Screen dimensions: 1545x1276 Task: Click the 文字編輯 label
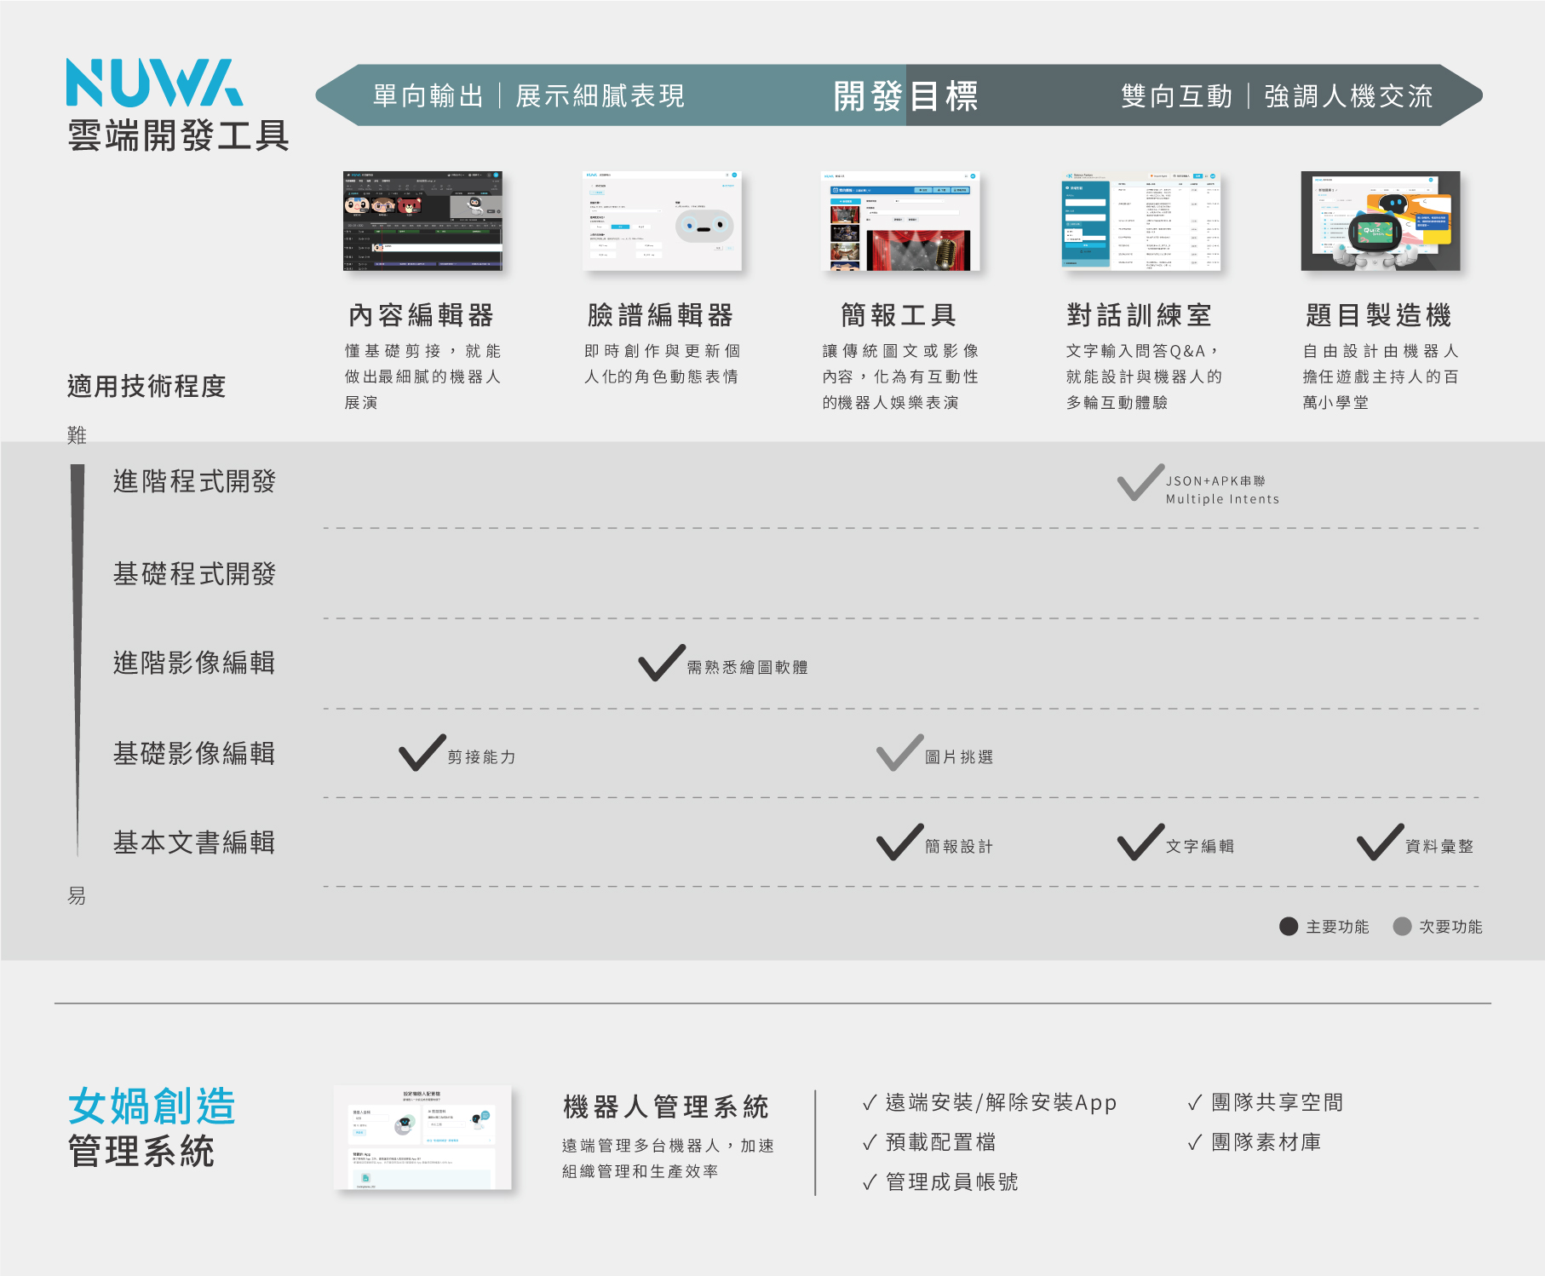pyautogui.click(x=1200, y=846)
